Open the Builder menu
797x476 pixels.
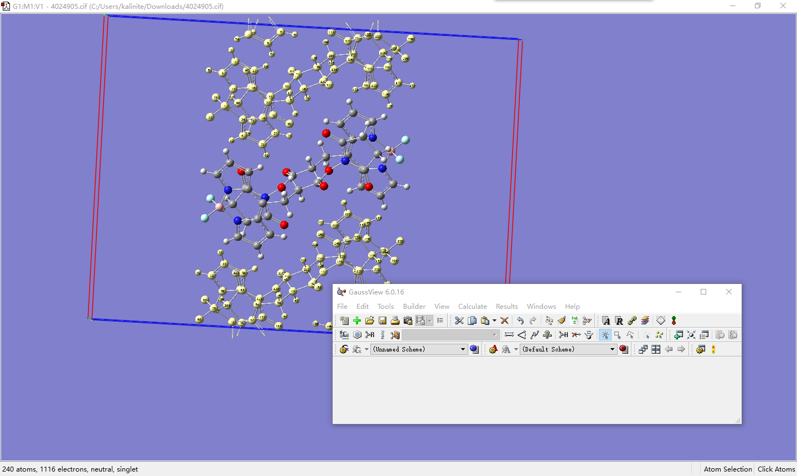[x=414, y=306]
